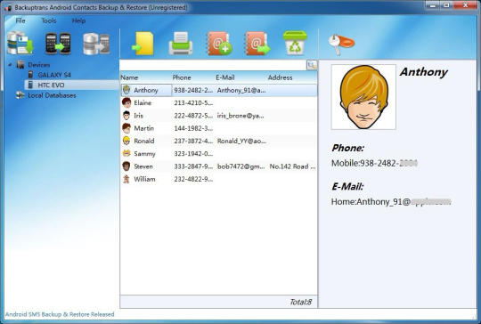The height and width of the screenshot is (324, 481).
Task: Click Ronald's avatar icon in list
Action: 126,141
